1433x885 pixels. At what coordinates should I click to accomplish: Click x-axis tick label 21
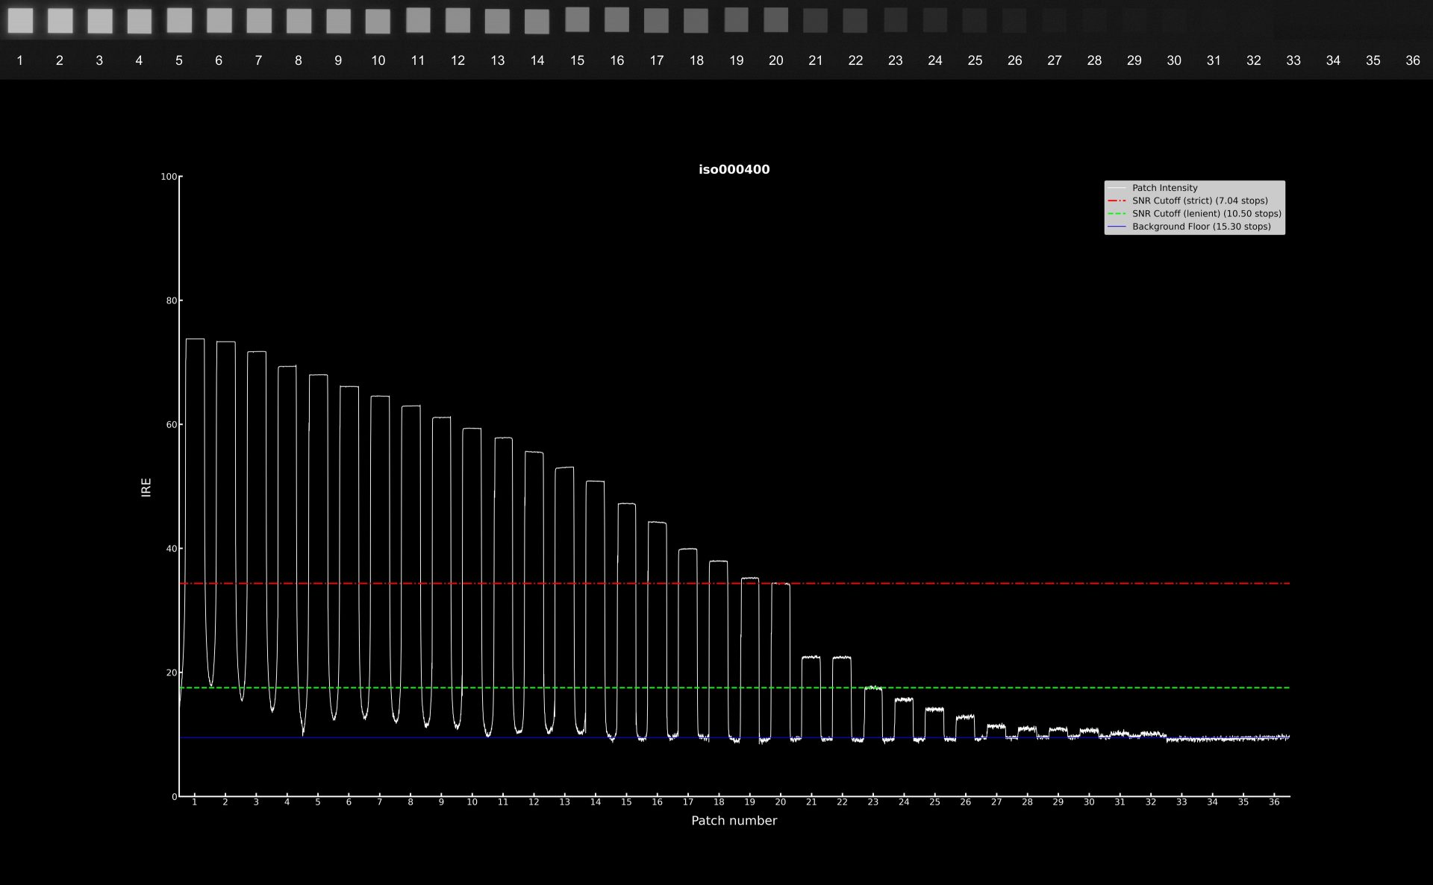[811, 802]
